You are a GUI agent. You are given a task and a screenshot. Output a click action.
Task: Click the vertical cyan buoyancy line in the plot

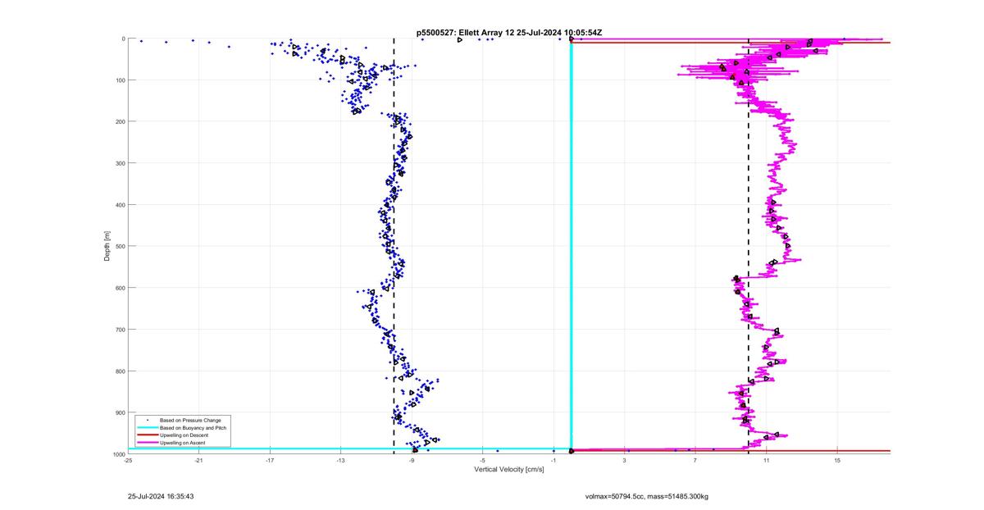click(571, 246)
